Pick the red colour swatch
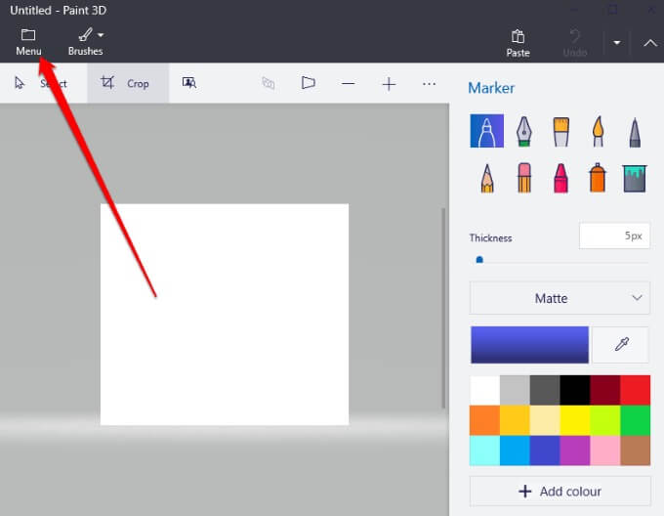The width and height of the screenshot is (664, 516). click(x=635, y=391)
